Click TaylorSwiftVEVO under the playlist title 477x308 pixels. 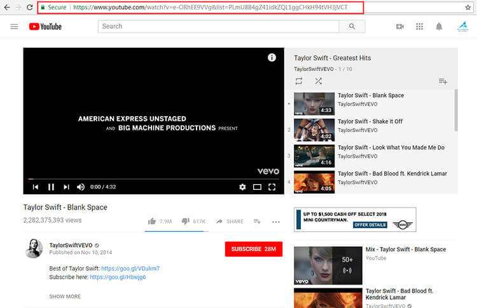pos(314,69)
